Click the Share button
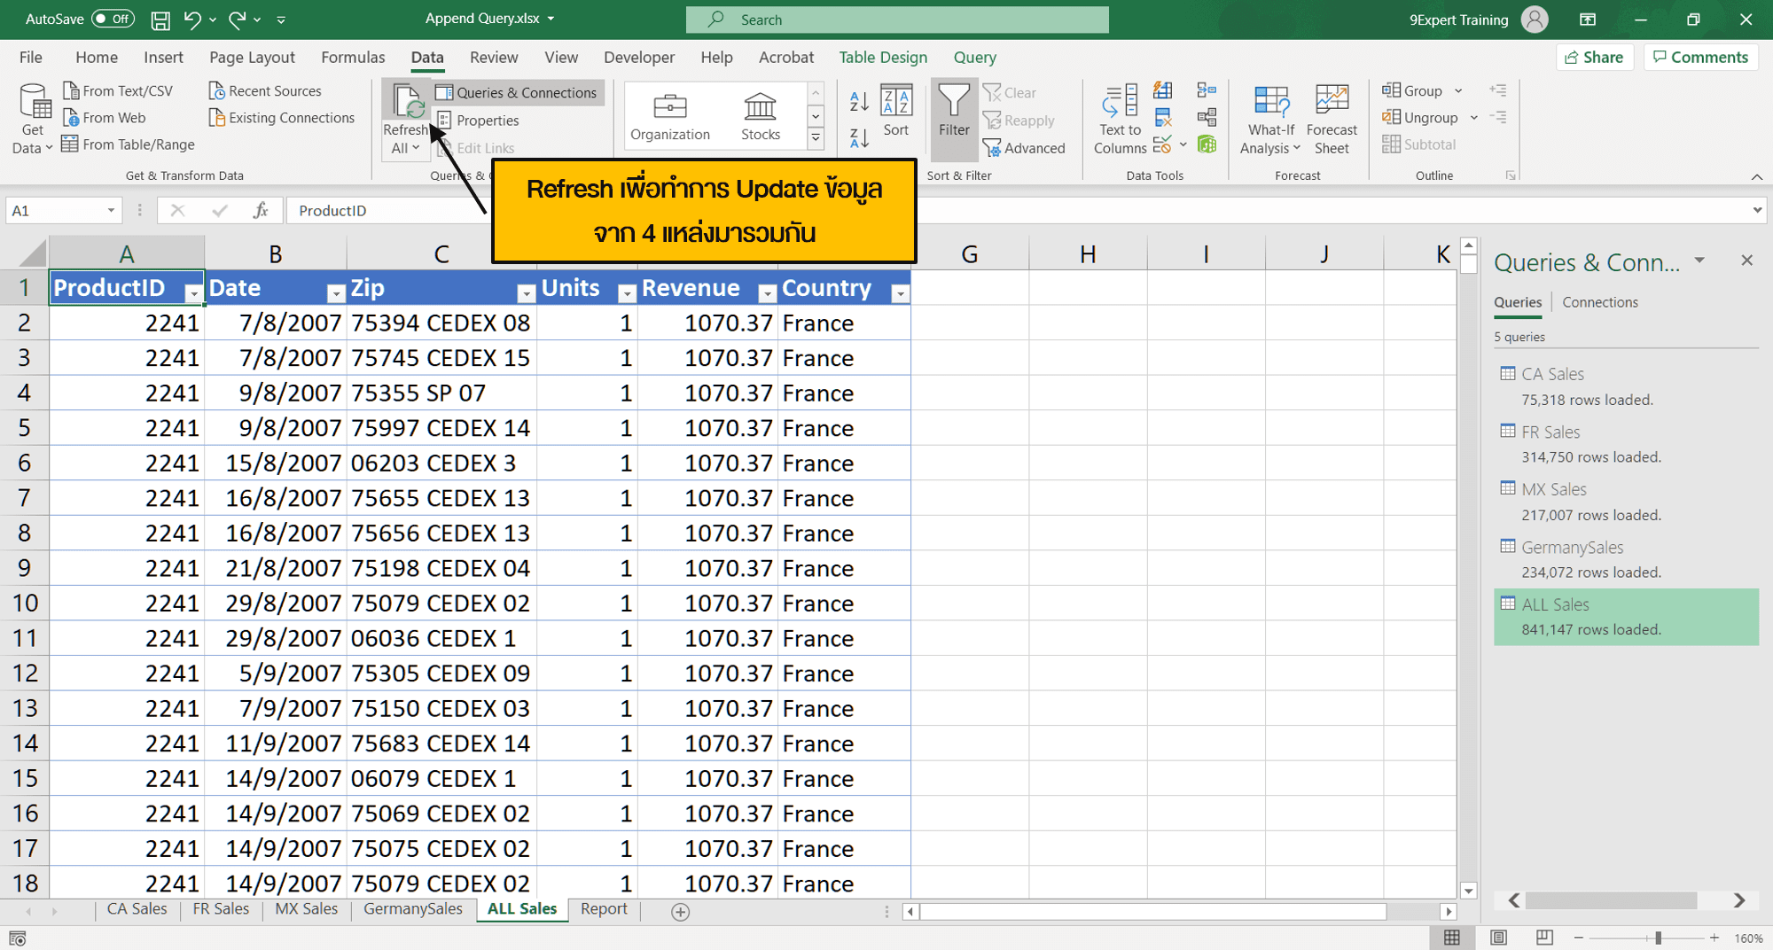 coord(1594,57)
